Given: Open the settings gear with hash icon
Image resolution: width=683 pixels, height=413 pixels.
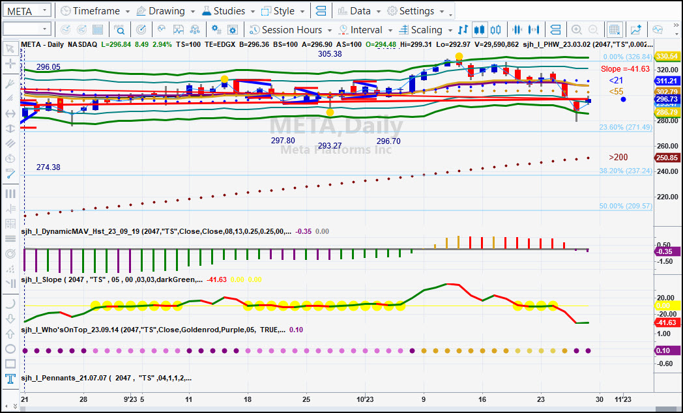Looking at the screenshot, I should 216,29.
